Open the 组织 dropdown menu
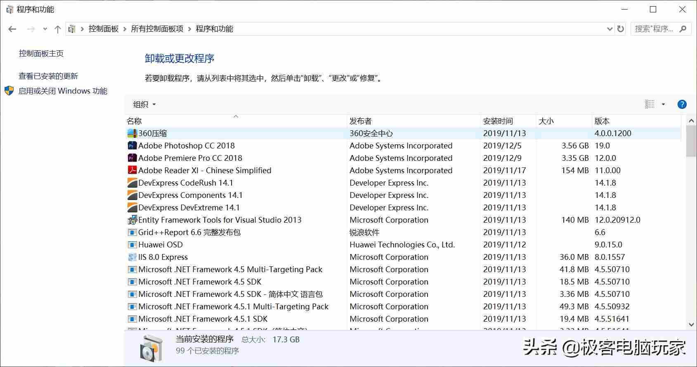The width and height of the screenshot is (697, 367). pyautogui.click(x=144, y=104)
